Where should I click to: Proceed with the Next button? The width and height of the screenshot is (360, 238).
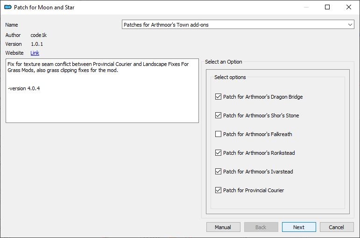click(x=299, y=227)
